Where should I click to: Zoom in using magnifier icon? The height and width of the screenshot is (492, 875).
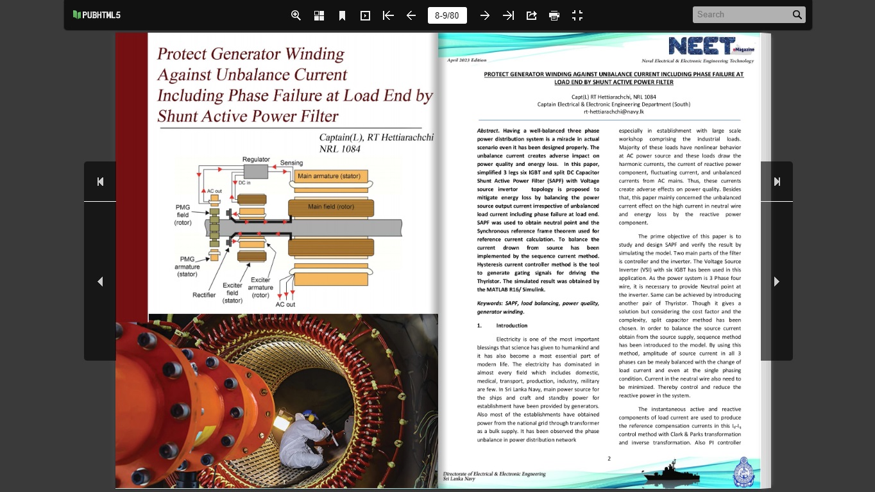click(x=296, y=15)
